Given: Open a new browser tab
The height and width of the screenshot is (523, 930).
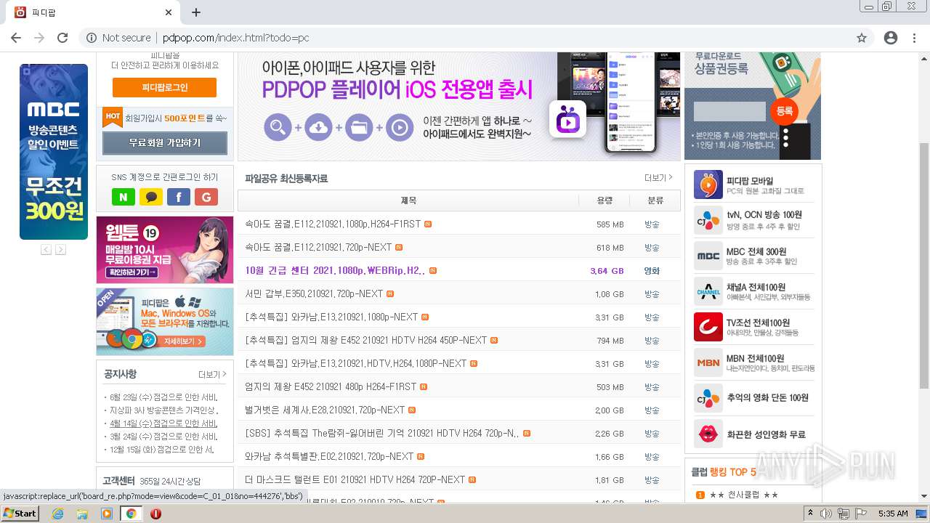Looking at the screenshot, I should point(196,12).
